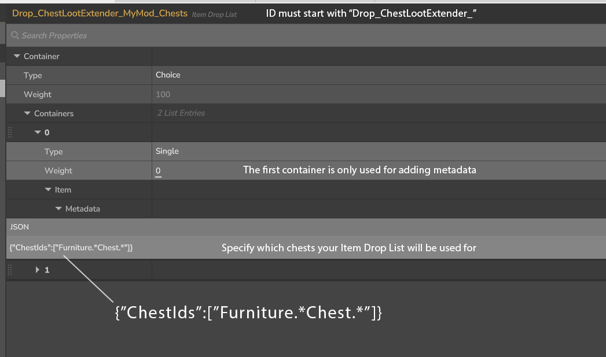The height and width of the screenshot is (357, 606).
Task: Click the ChestIds JSON text field
Action: tap(71, 247)
